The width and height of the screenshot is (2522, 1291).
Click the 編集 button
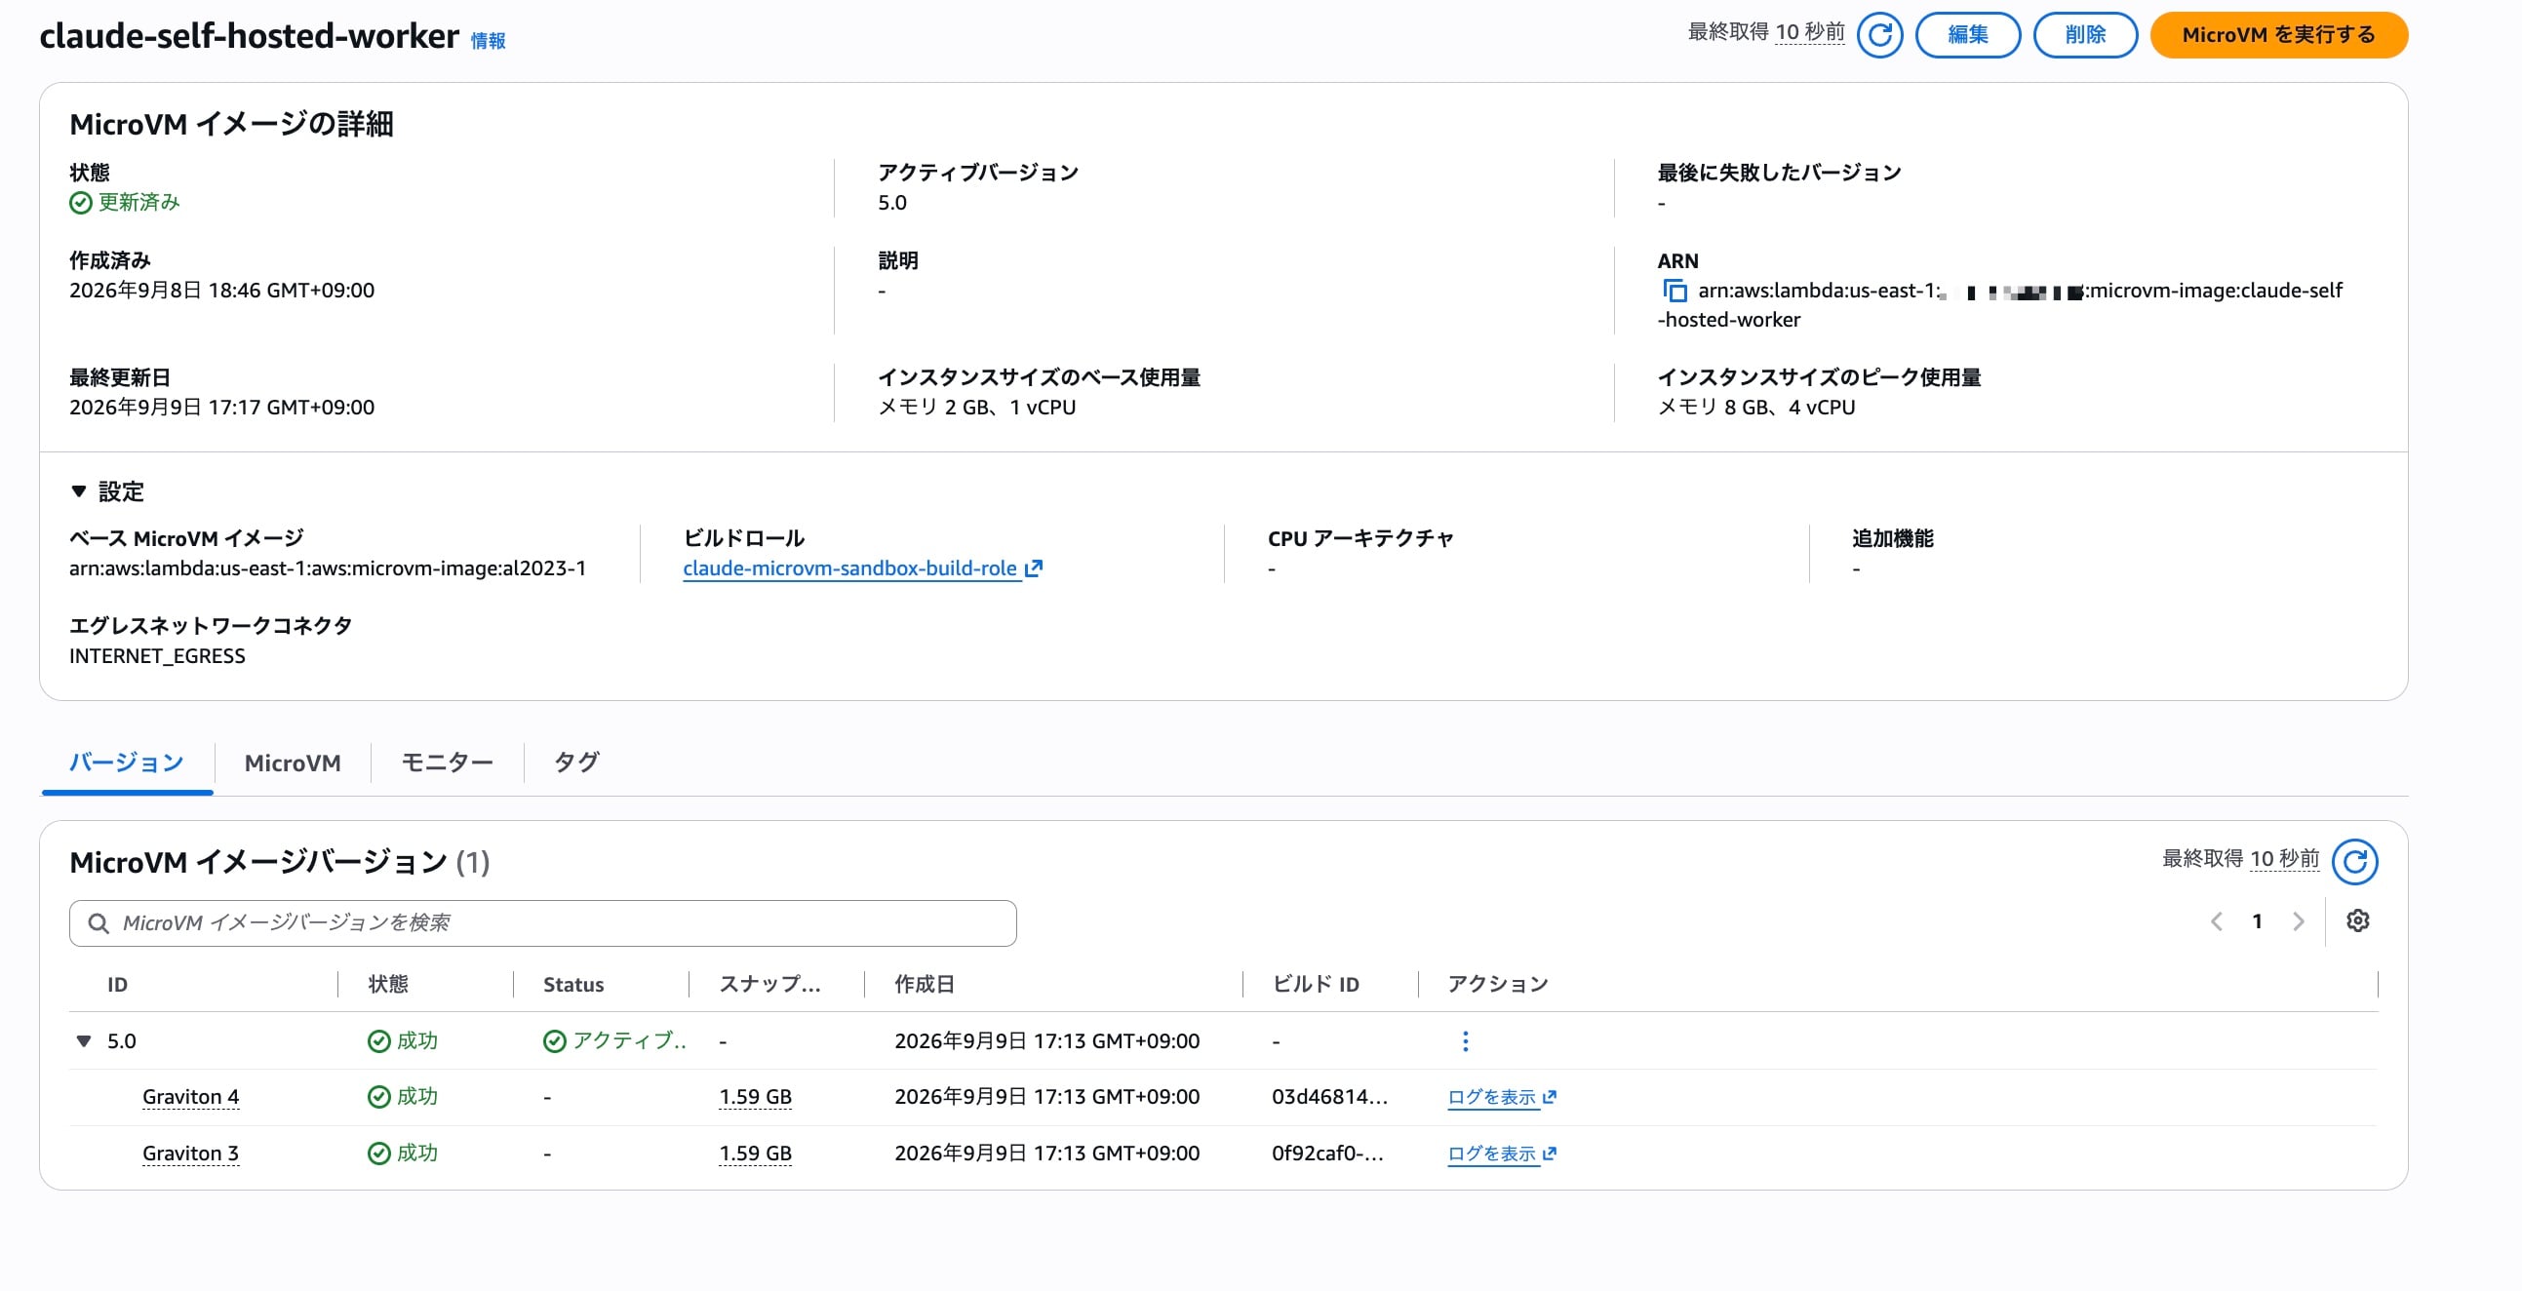[x=1967, y=35]
